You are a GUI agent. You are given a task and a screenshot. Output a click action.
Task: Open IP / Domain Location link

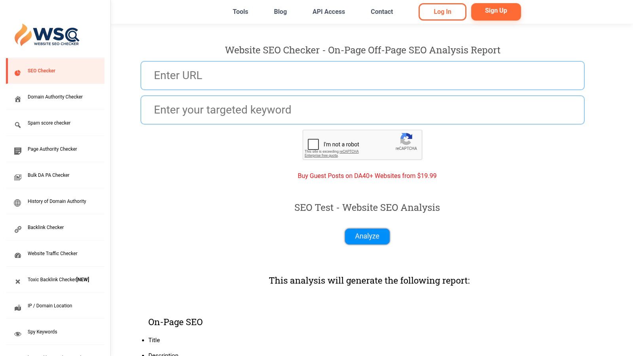(55, 306)
